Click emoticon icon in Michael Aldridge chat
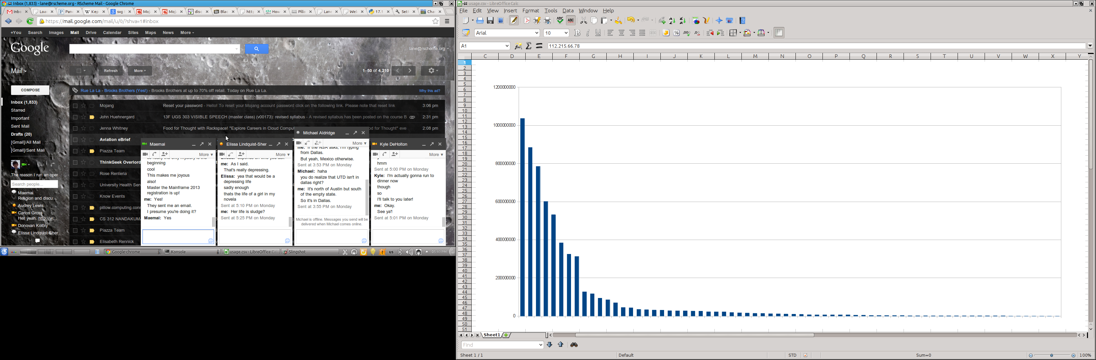This screenshot has height=360, width=1096. (364, 241)
